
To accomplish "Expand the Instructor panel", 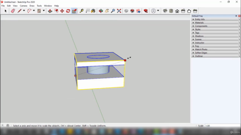I will (x=216, y=43).
